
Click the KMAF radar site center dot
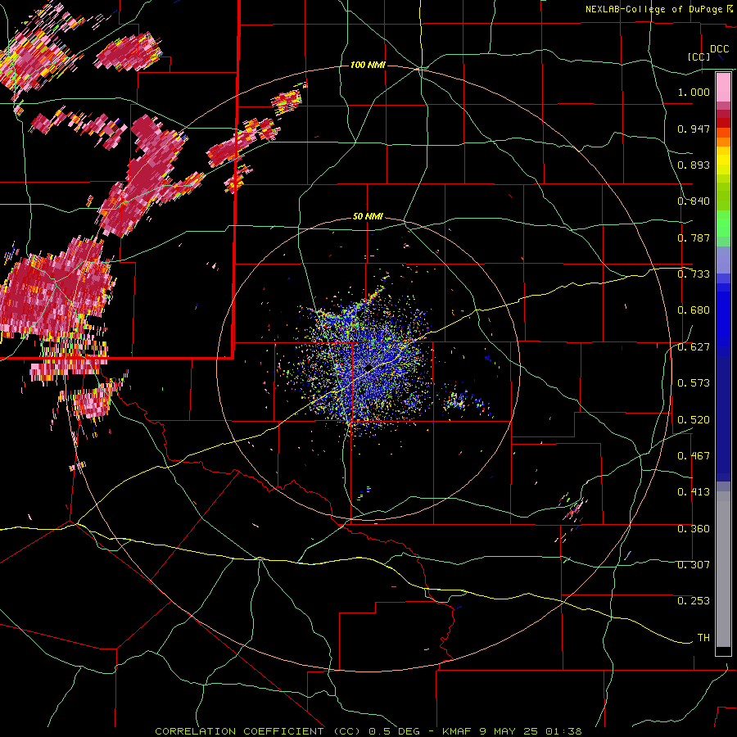click(369, 368)
